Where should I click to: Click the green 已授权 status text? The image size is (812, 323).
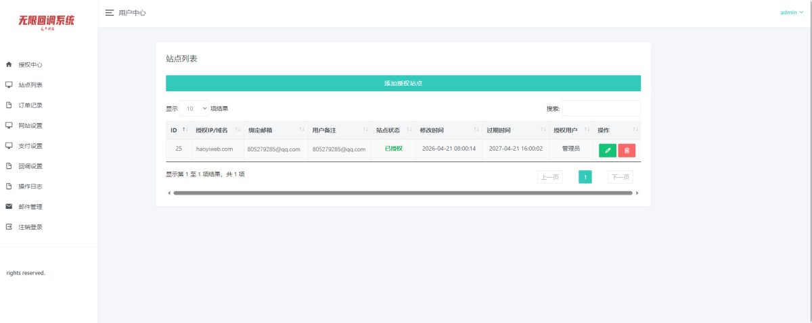[x=393, y=148]
